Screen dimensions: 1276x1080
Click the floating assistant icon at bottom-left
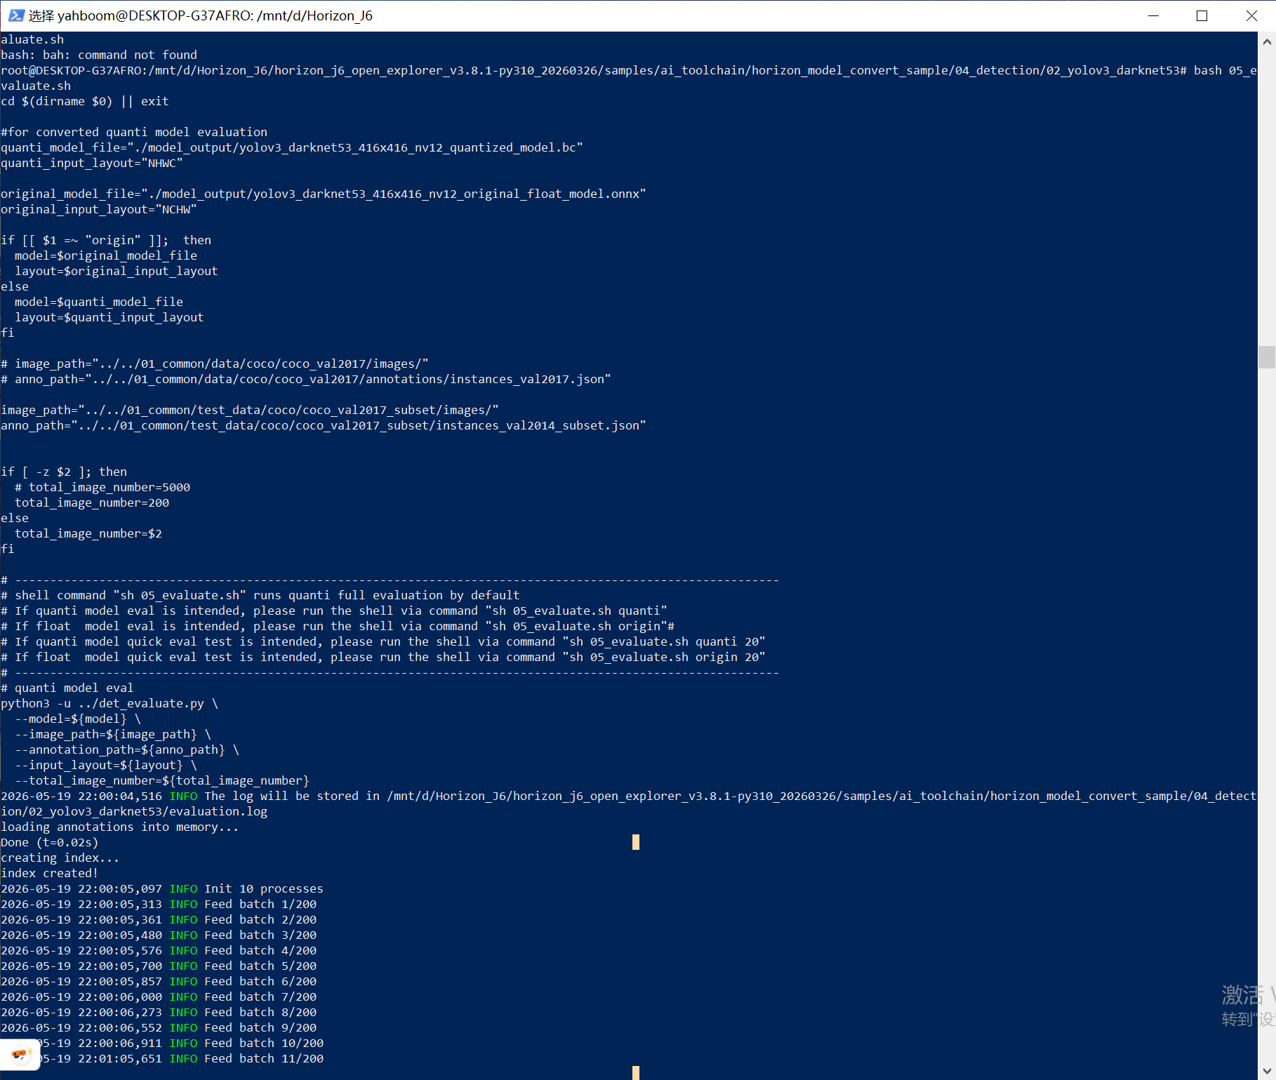point(20,1054)
